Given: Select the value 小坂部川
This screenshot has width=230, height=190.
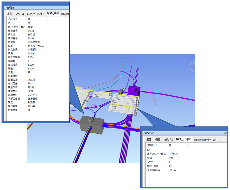Looking at the screenshot, I should (x=33, y=50).
